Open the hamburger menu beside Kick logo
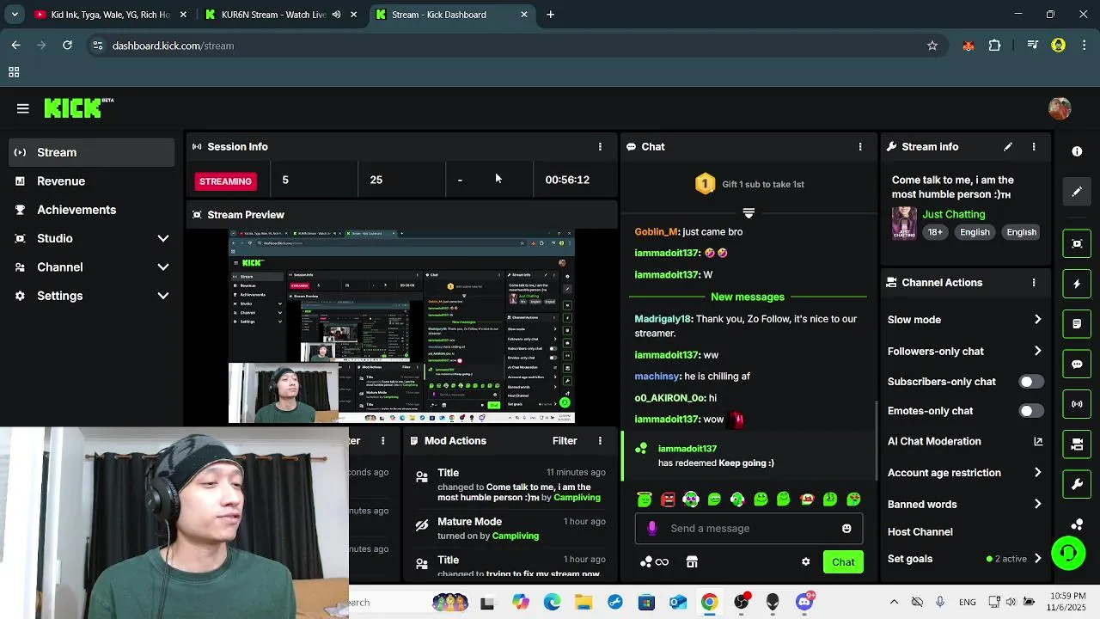Screen dimensions: 1100x619 coord(23,108)
